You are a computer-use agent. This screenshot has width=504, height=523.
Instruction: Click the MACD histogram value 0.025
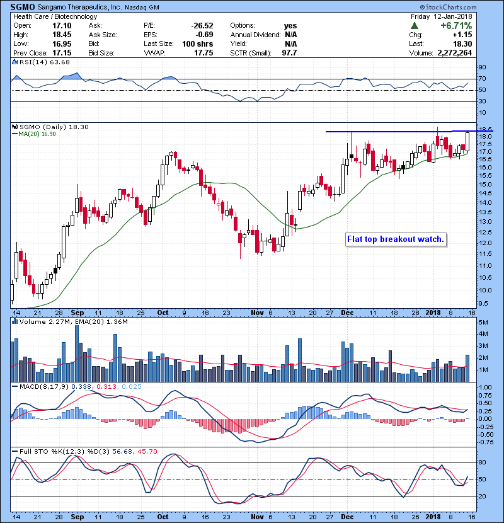[x=132, y=387]
